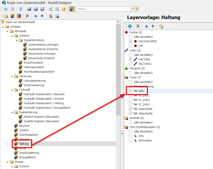This screenshot has width=213, height=169.
Task: Enable the Rohrsohlen group checkbox
Action: click(x=130, y=140)
